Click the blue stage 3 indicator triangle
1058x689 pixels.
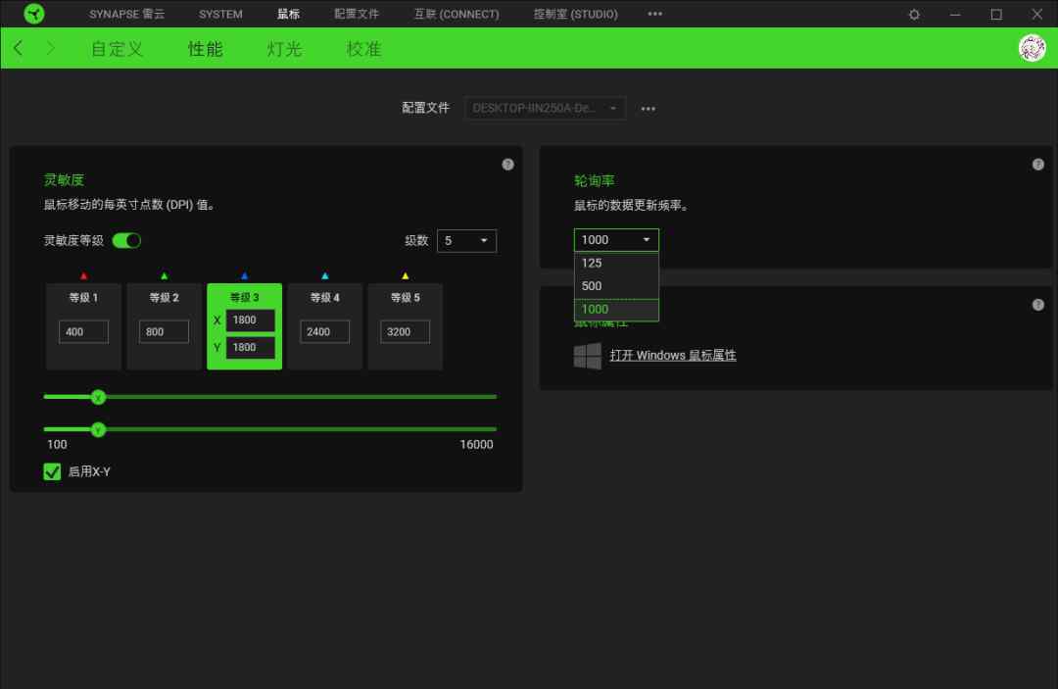coord(244,276)
